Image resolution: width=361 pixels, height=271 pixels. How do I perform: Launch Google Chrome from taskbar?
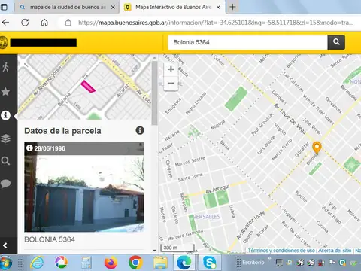pos(135,263)
